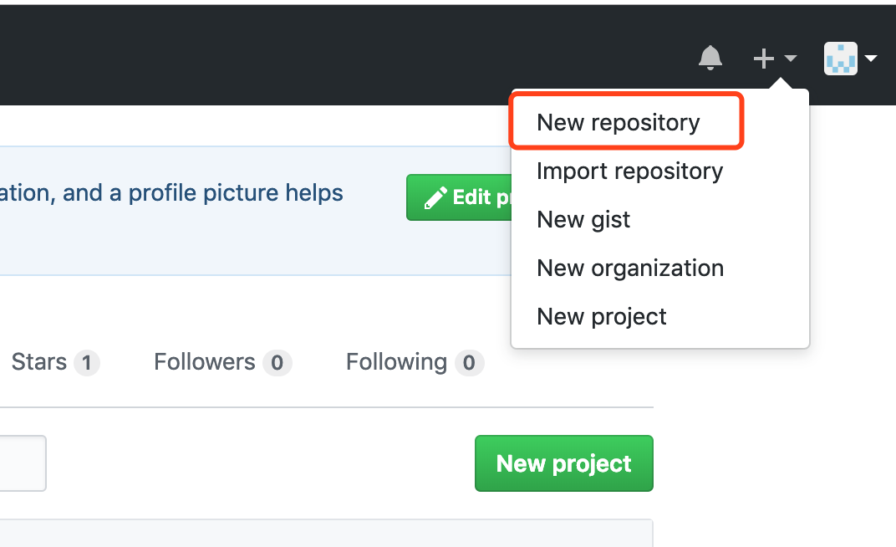Select New repository from the dropdown
The width and height of the screenshot is (896, 547).
click(619, 123)
